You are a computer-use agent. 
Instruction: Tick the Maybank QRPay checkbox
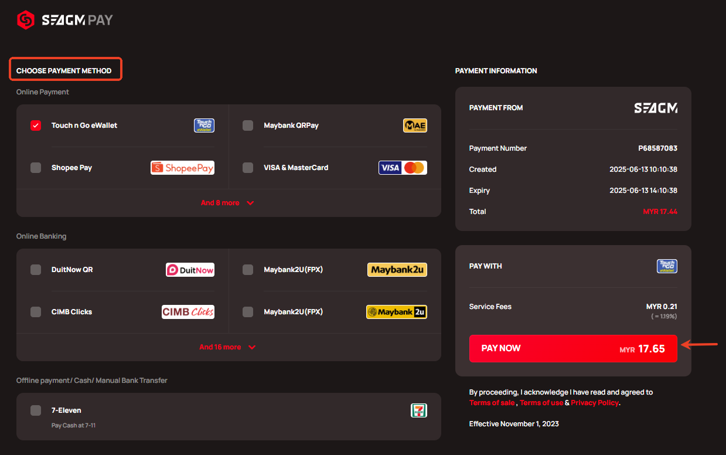(x=248, y=125)
